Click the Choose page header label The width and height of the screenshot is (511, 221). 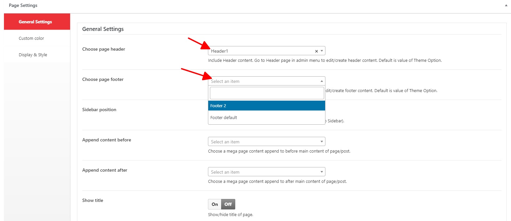[x=104, y=49]
